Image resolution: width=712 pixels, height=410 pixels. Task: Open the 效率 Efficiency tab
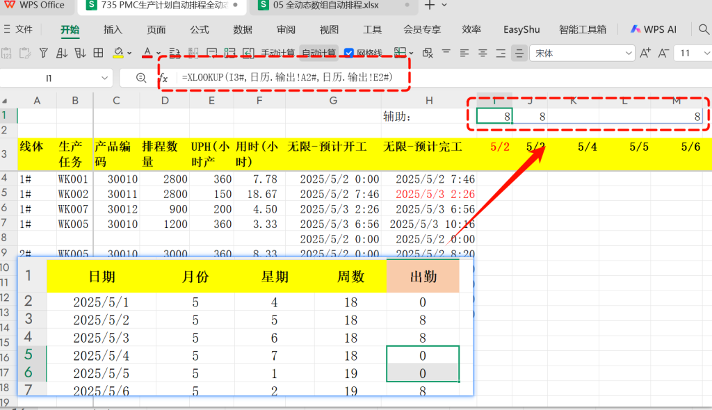471,29
